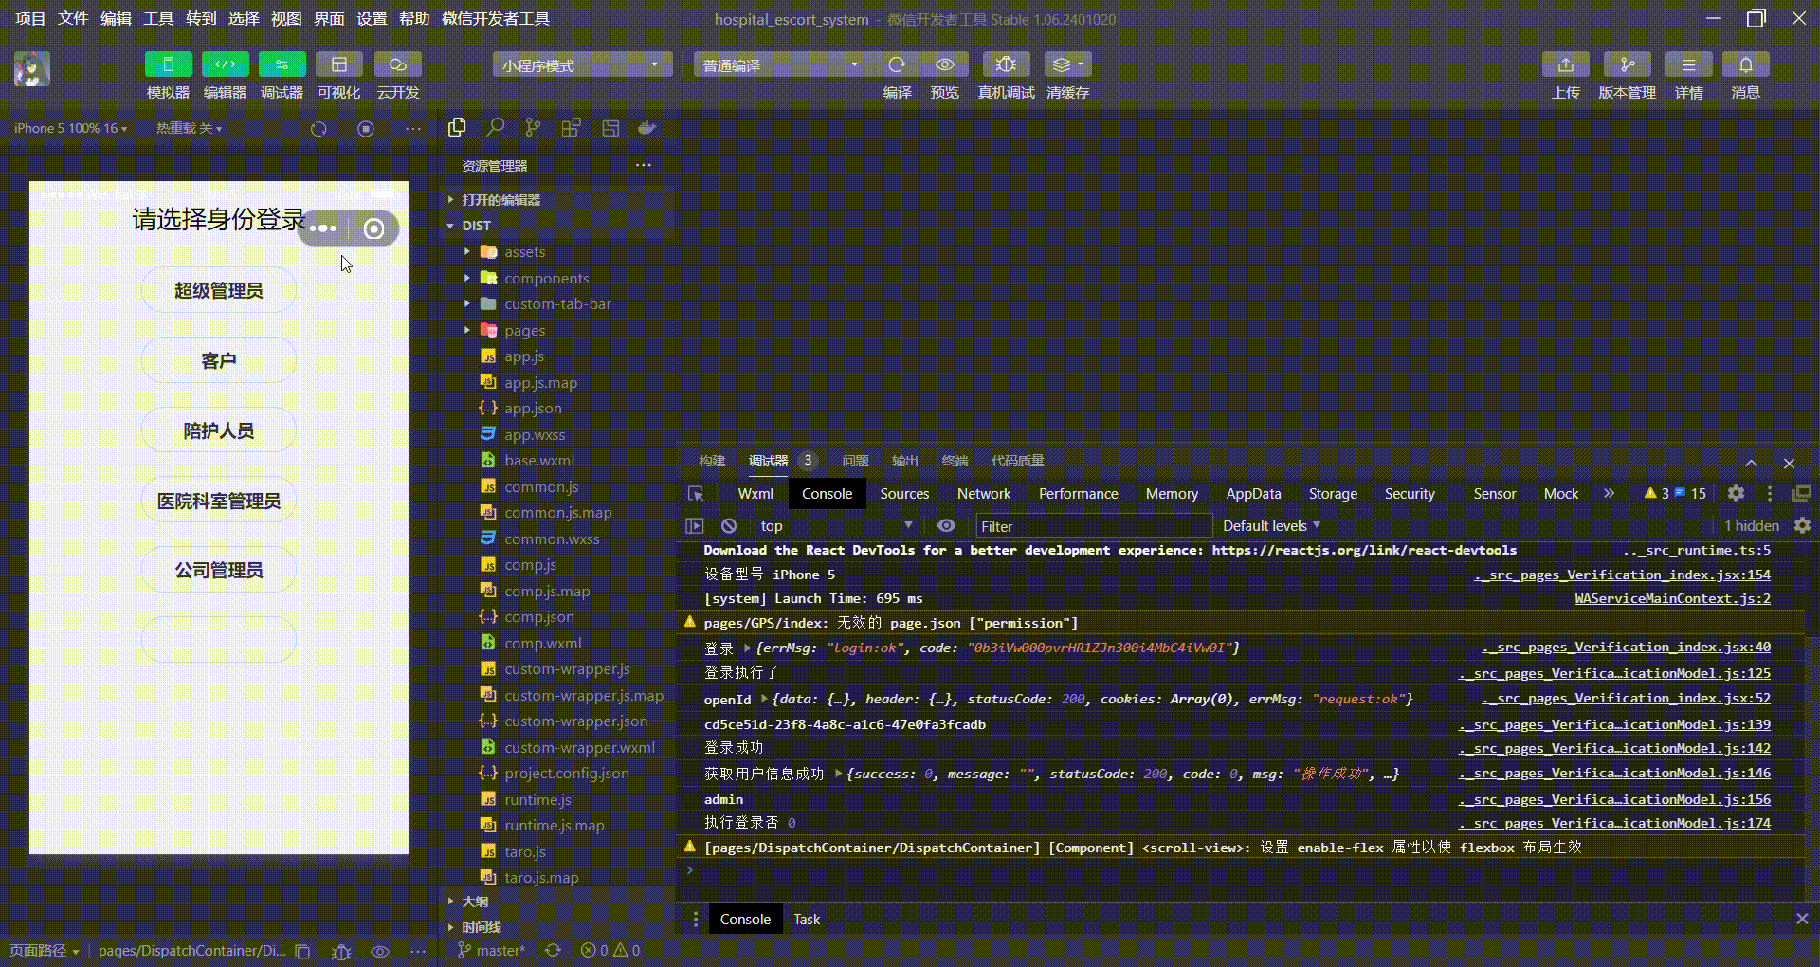Click the compile refresh icon beside 普通编译
The height and width of the screenshot is (967, 1820).
tap(897, 64)
